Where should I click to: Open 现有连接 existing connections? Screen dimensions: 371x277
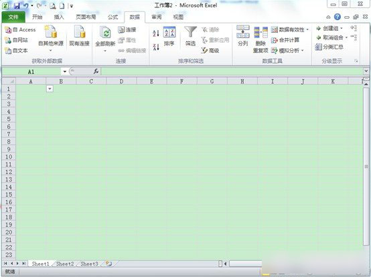click(79, 35)
